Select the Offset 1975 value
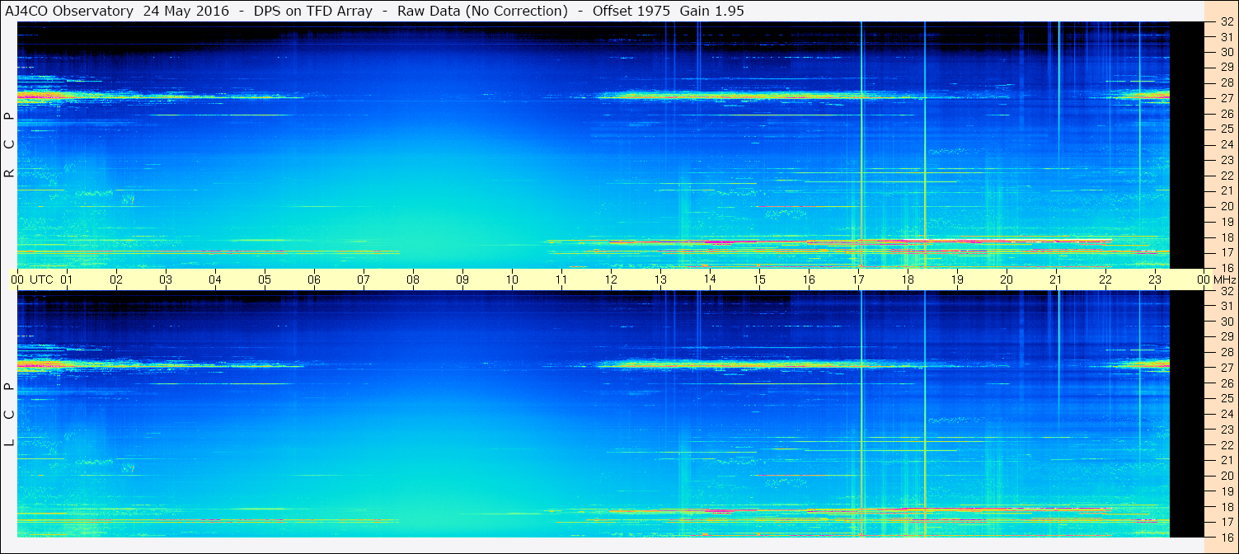Screen dimensions: 1239x554 click(631, 11)
